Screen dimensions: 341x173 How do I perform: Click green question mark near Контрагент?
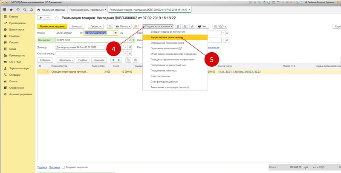coord(133,40)
